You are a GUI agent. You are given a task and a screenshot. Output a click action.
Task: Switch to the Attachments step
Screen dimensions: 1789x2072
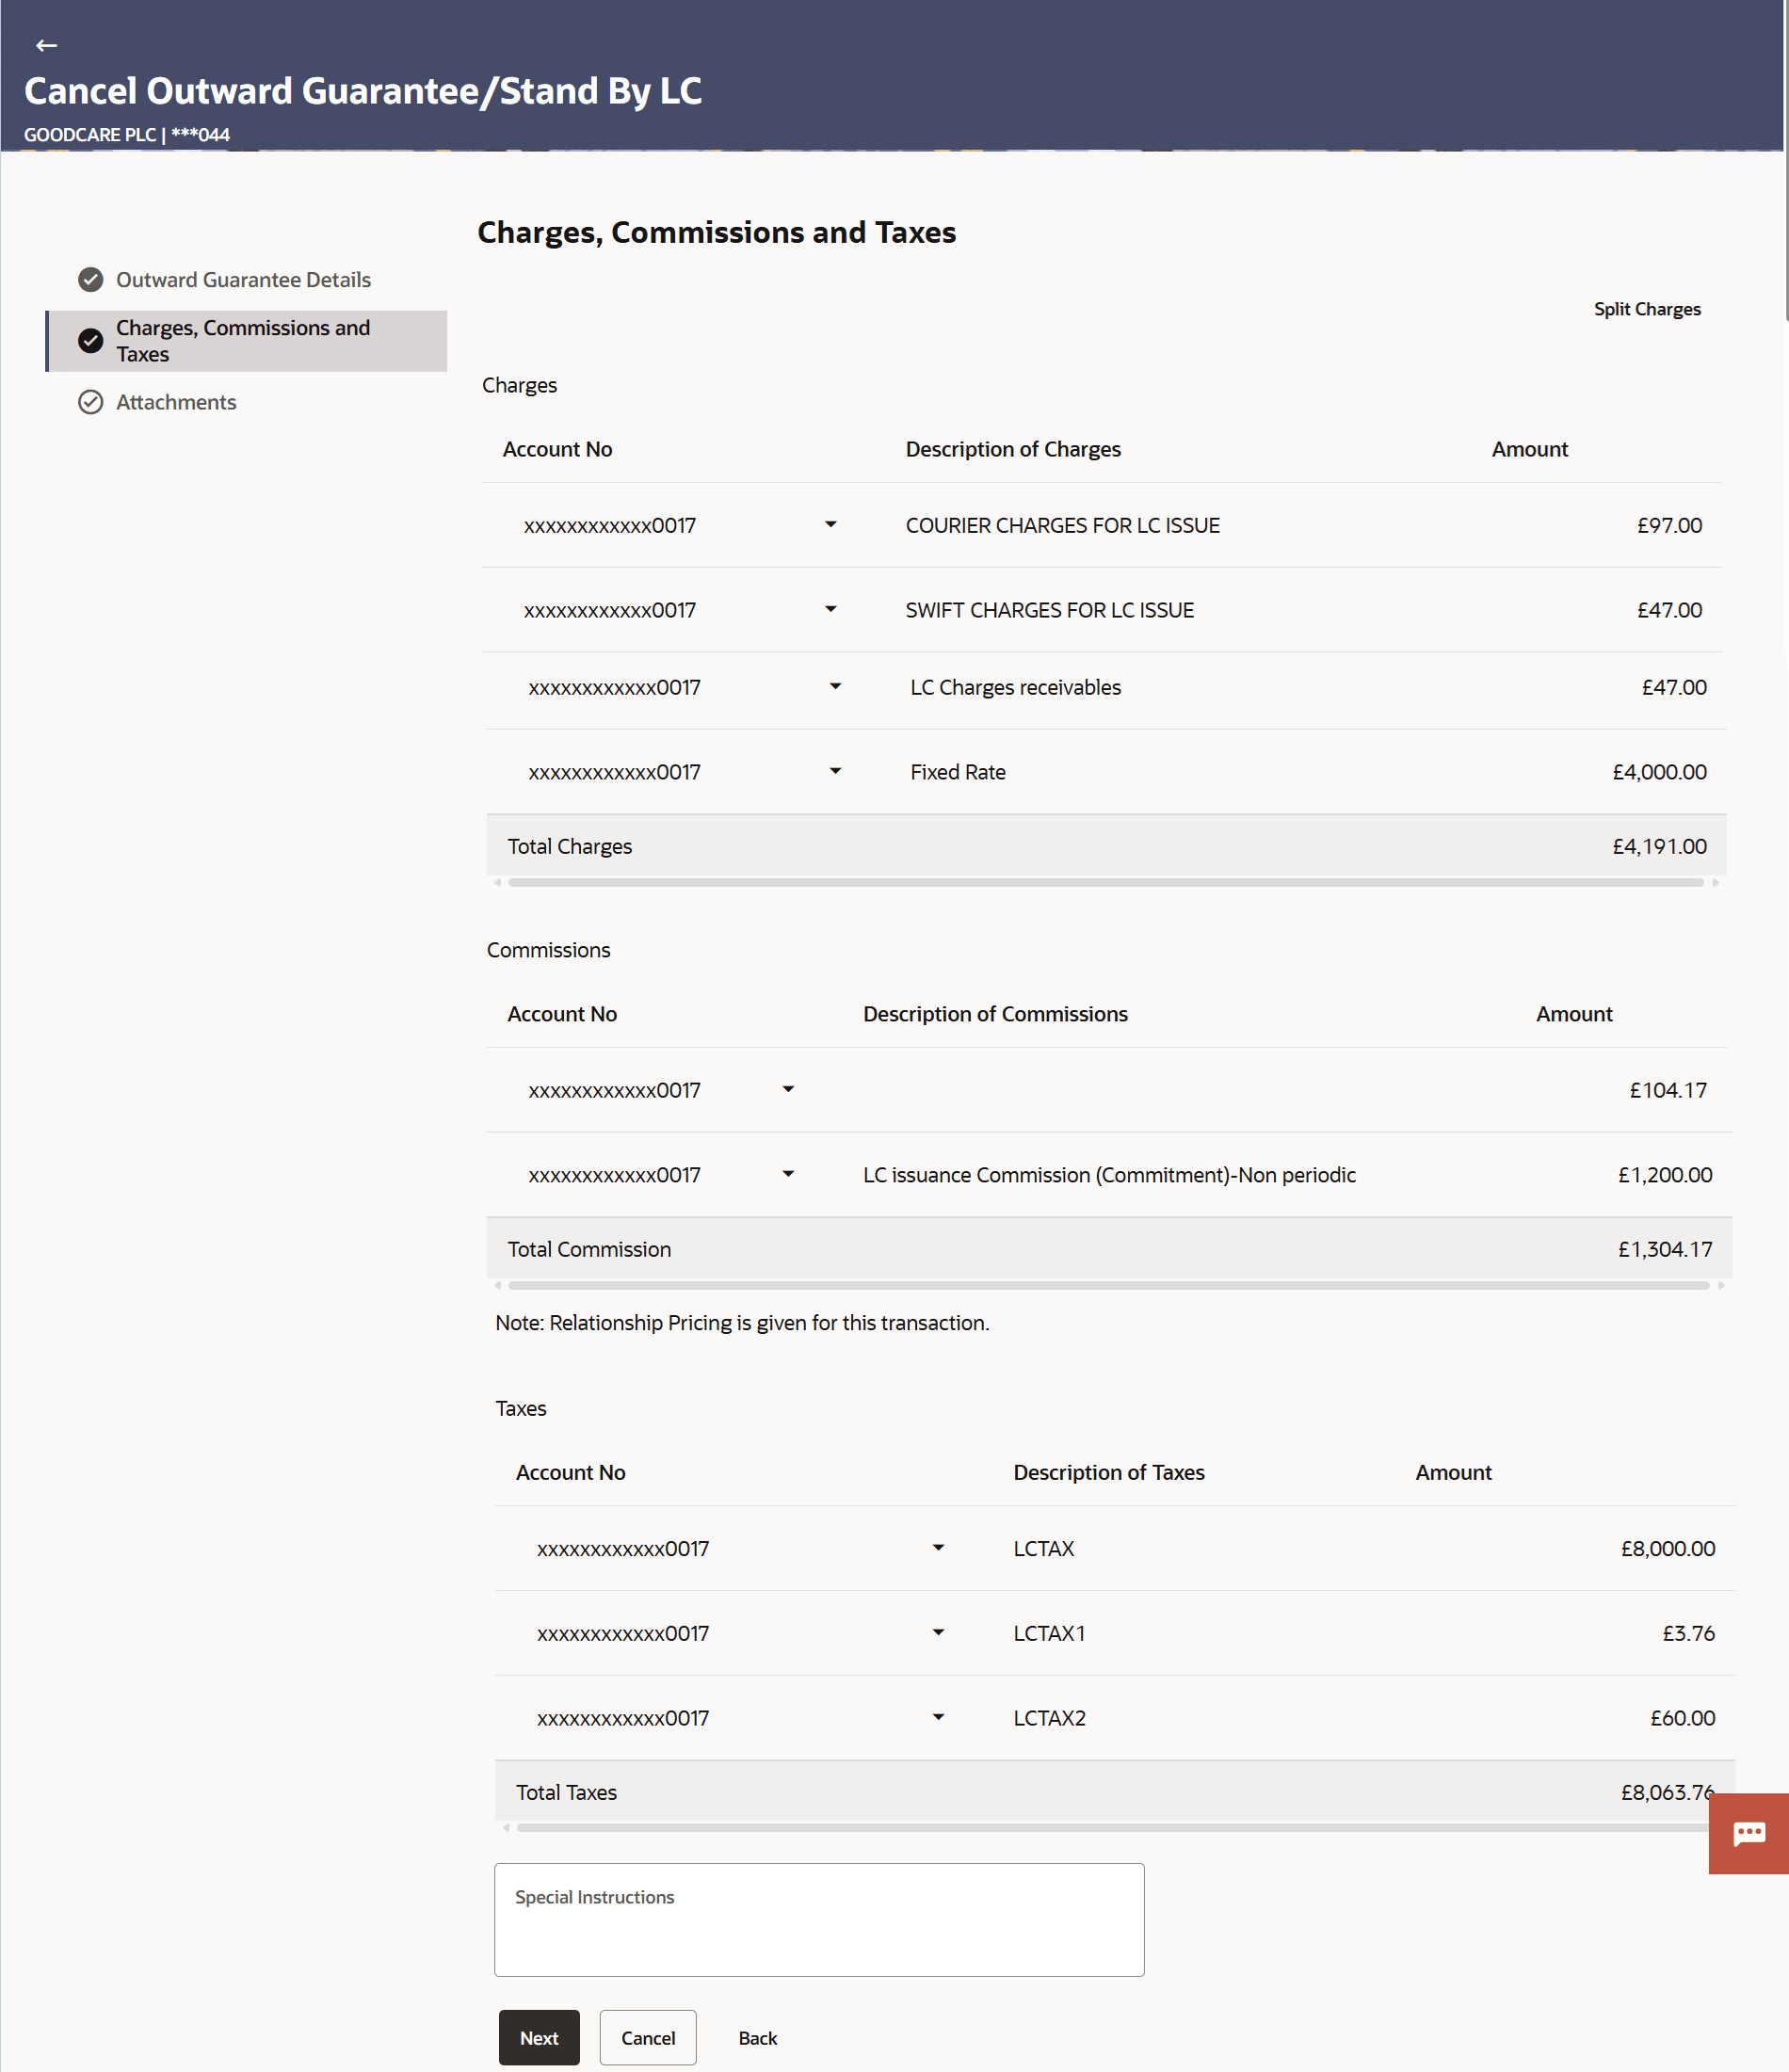point(175,402)
